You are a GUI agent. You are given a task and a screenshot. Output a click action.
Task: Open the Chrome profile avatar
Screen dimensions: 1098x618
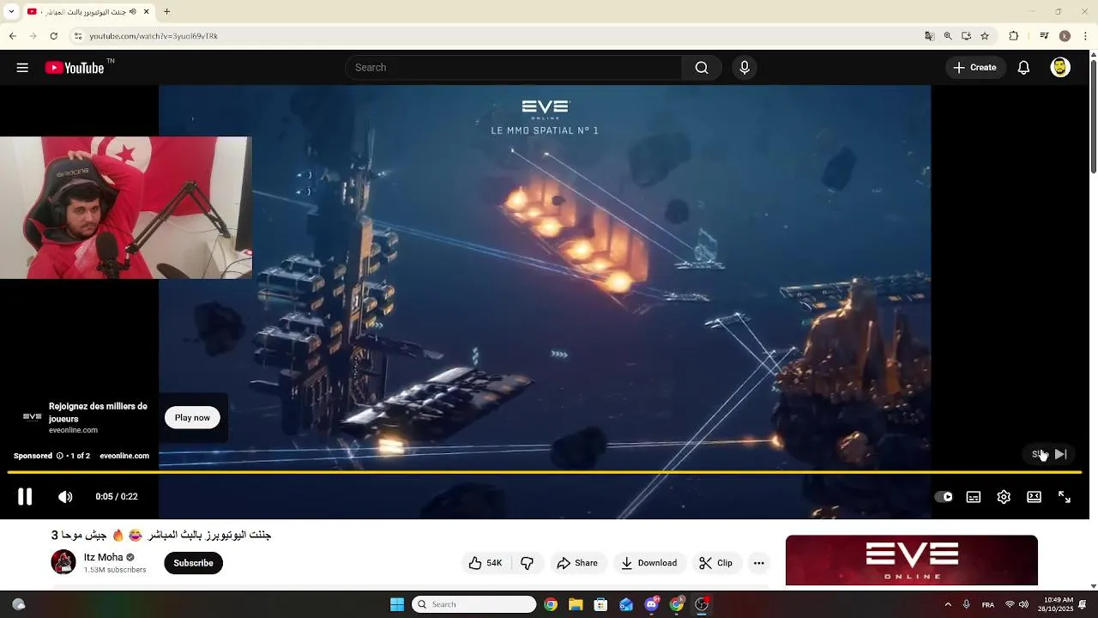coord(1065,36)
